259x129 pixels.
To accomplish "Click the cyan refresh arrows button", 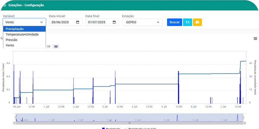I will pos(187,22).
